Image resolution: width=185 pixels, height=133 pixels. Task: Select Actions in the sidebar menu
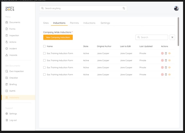(11, 42)
